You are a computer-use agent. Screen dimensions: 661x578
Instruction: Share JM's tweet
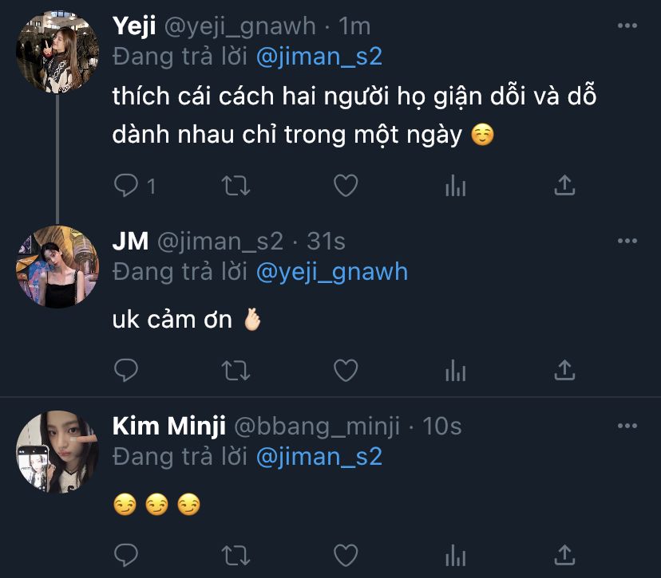tap(564, 370)
